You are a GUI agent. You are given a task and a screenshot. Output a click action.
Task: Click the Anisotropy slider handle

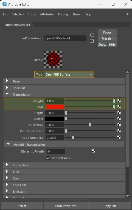coord(90,125)
